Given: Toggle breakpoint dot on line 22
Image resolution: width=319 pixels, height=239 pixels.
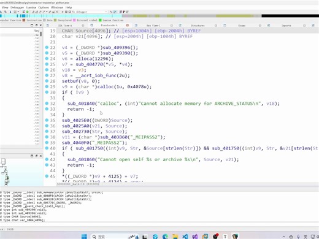Looking at the screenshot, I should pos(47,47).
